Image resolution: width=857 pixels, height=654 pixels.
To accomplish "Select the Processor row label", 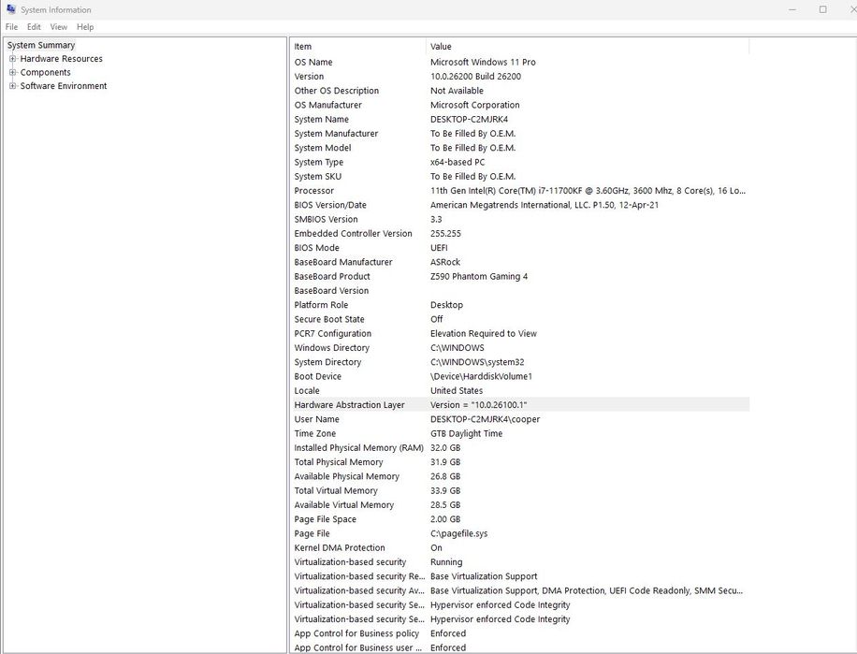I will pos(313,191).
